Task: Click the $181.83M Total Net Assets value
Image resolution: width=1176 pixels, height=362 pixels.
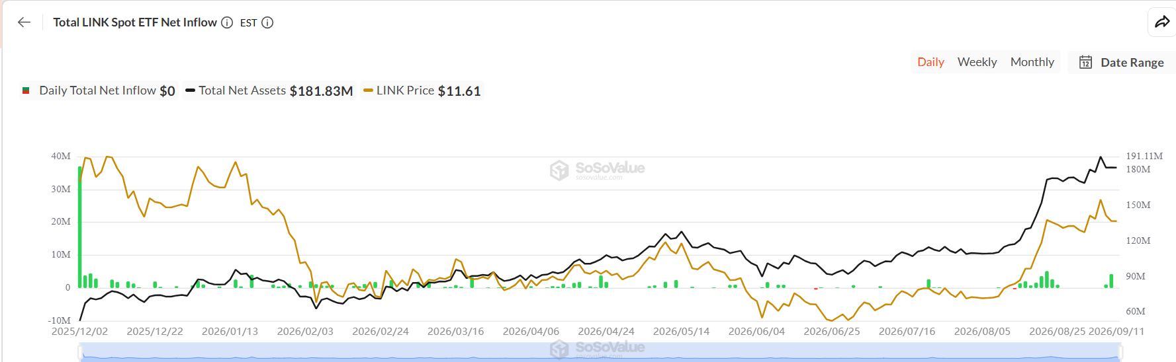Action: (x=321, y=91)
